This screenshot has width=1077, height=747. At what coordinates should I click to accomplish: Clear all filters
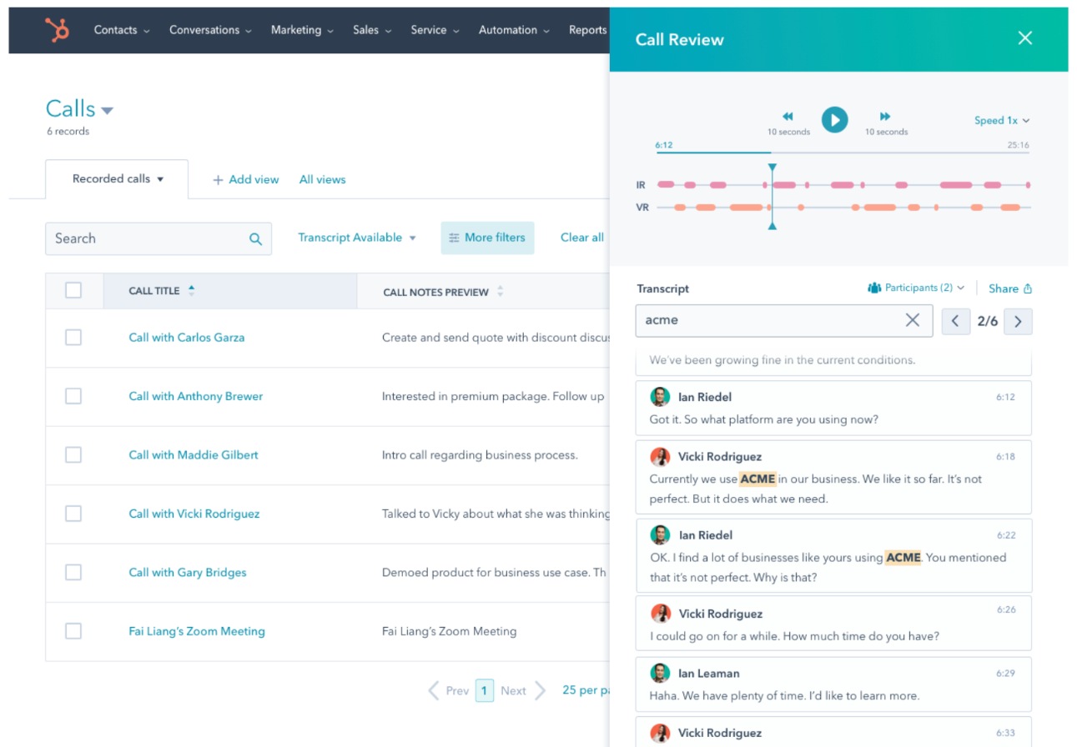pyautogui.click(x=582, y=238)
